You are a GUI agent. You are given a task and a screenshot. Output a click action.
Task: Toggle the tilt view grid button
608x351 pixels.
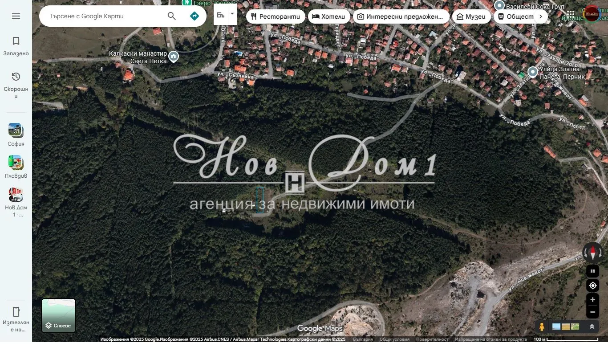(x=592, y=271)
